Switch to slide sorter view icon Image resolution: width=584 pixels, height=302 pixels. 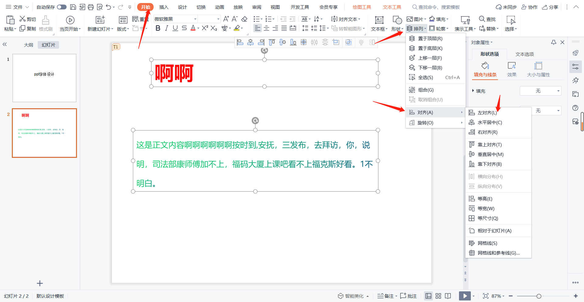pos(438,296)
